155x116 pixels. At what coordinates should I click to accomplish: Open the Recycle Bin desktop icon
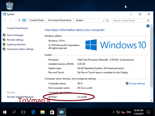[10, 6]
